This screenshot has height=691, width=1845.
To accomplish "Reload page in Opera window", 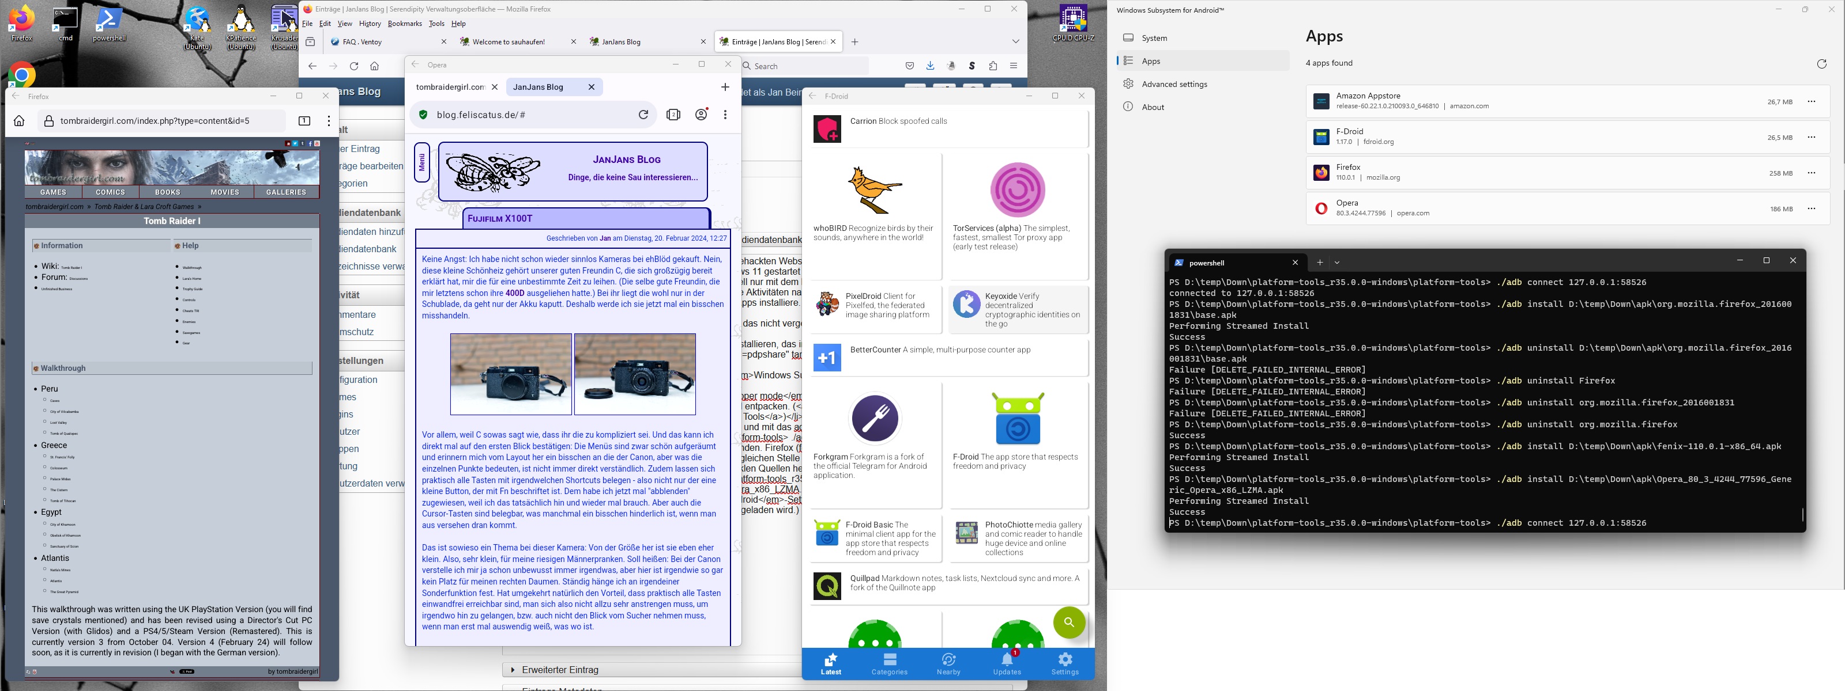I will pyautogui.click(x=643, y=115).
